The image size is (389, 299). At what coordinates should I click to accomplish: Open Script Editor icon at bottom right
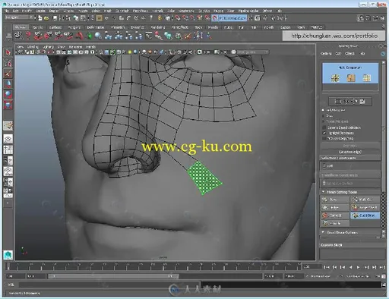pyautogui.click(x=384, y=285)
